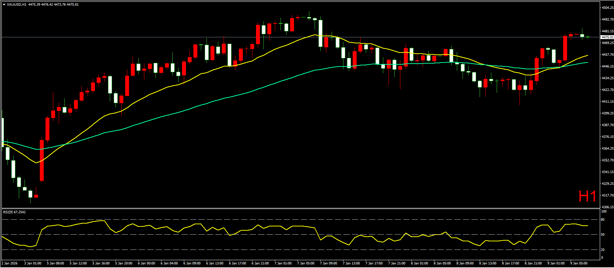Select the 7 Jan 05:00 time axis label
The image size is (614, 268).
pyautogui.click(x=306, y=263)
